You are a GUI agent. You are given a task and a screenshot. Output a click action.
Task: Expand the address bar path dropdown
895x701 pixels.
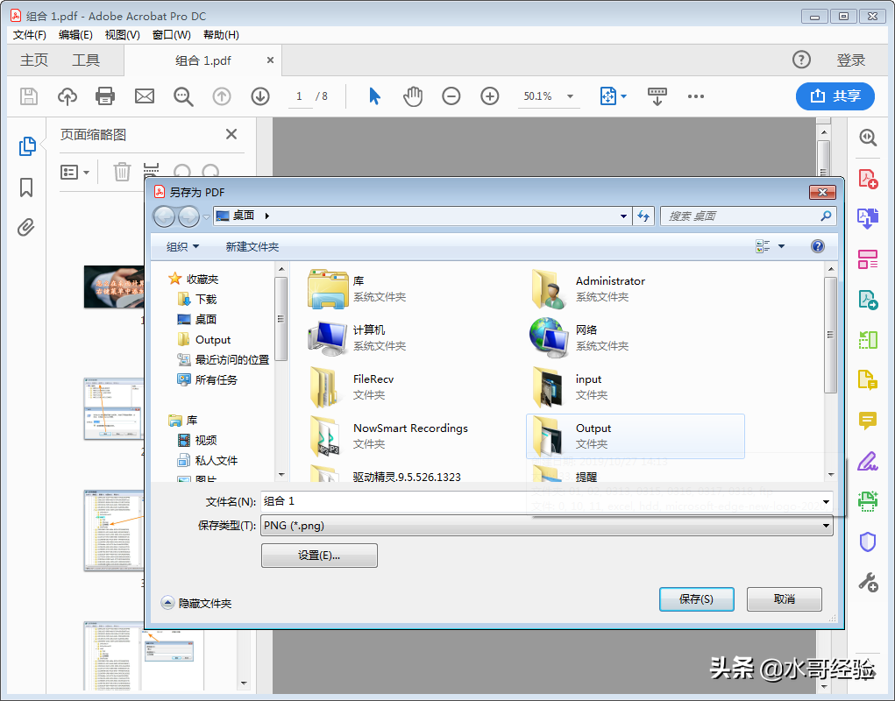point(623,216)
